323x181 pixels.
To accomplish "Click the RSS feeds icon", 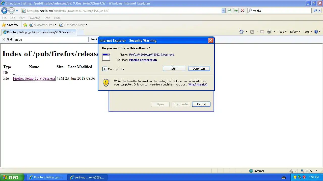I will pos(252,32).
